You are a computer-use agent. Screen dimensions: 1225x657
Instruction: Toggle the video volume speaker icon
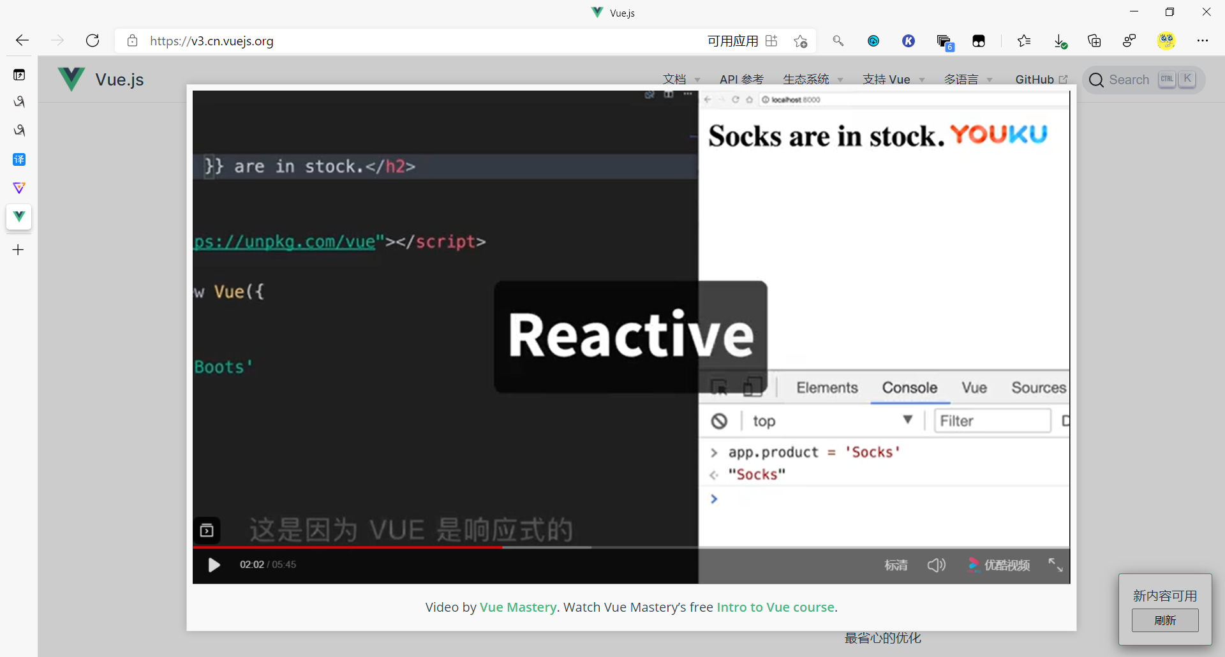pyautogui.click(x=936, y=565)
